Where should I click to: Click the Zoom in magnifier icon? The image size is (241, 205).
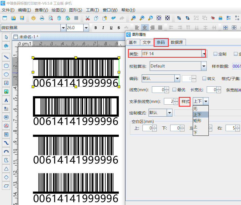click(133, 18)
